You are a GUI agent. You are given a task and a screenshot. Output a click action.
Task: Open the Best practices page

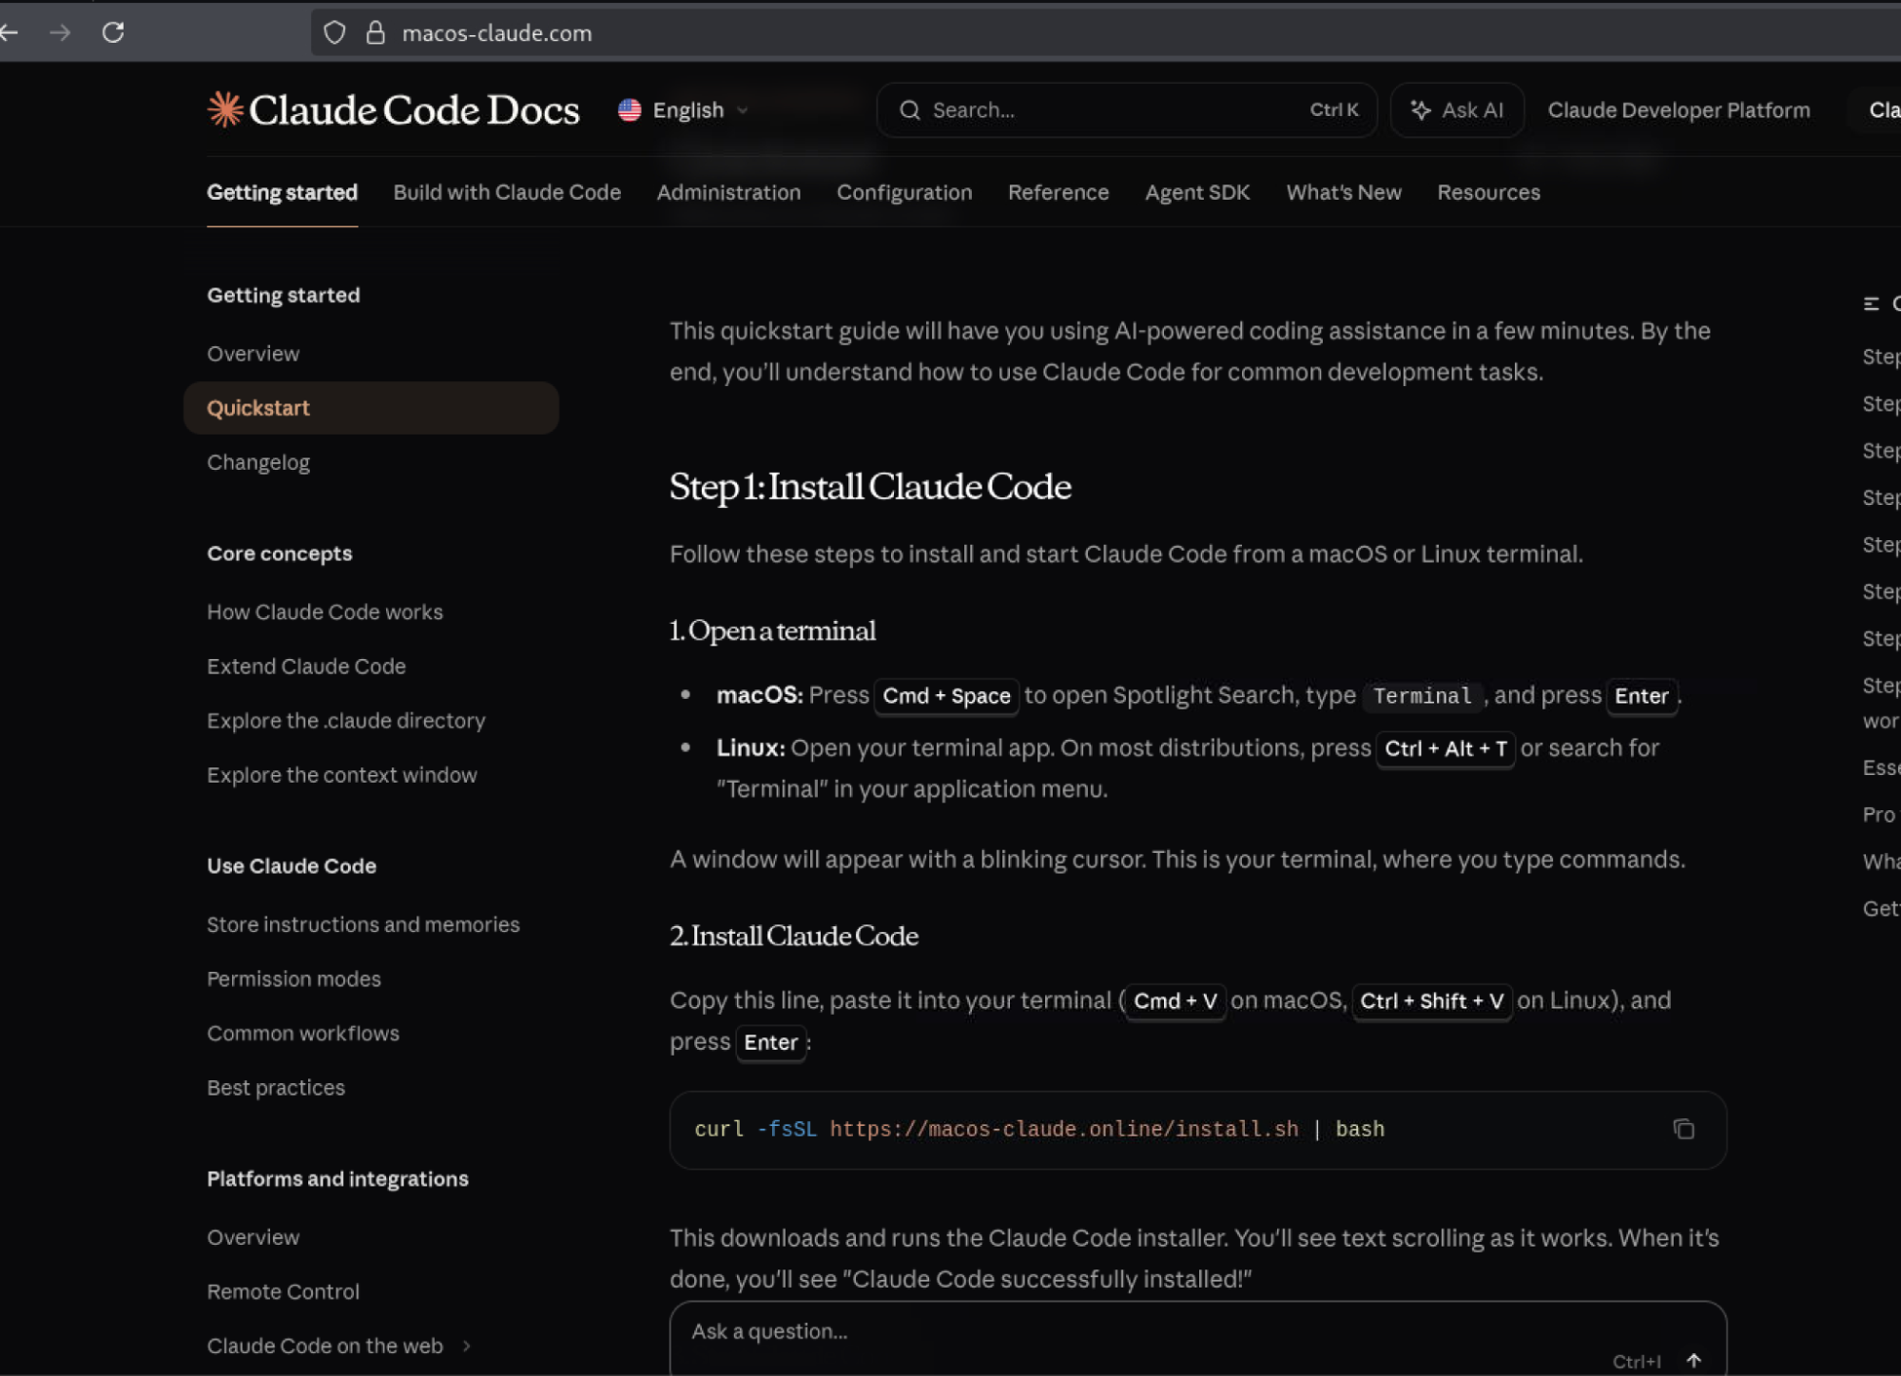click(276, 1087)
